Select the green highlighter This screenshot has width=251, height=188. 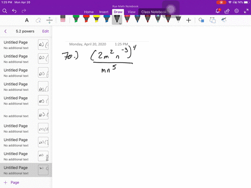tap(76, 19)
